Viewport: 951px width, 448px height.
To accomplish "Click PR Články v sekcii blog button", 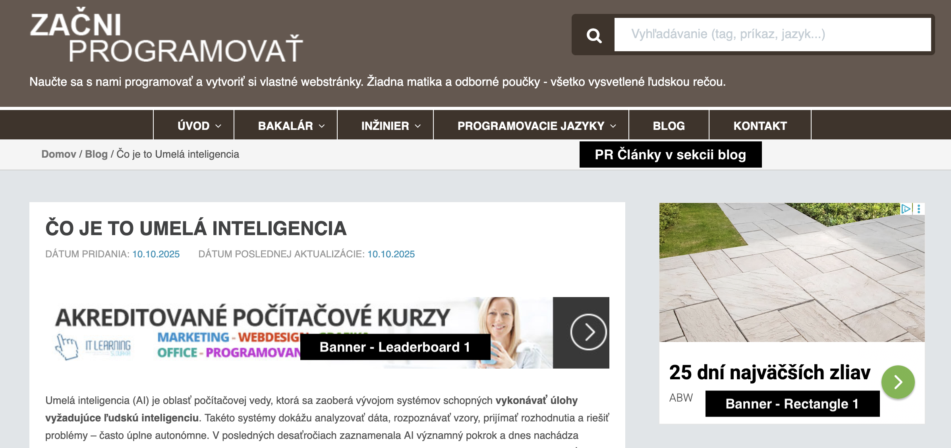I will click(670, 154).
